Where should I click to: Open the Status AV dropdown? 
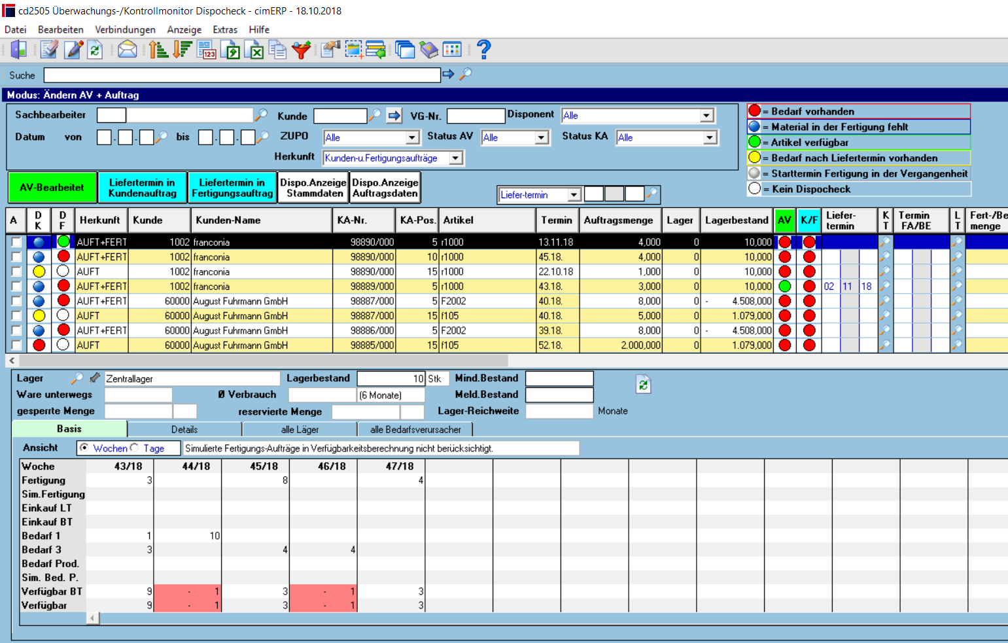(541, 138)
